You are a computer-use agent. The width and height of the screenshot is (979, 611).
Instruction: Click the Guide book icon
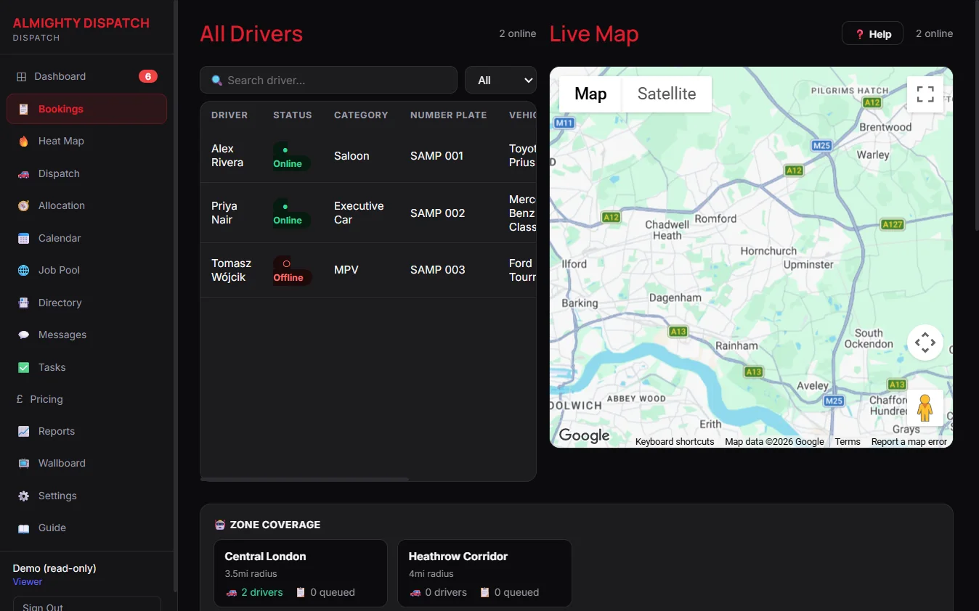click(x=24, y=528)
